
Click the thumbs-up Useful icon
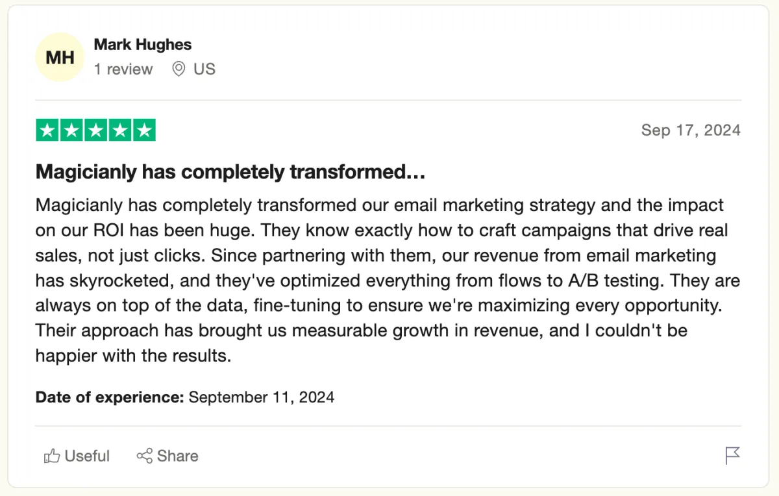[52, 456]
